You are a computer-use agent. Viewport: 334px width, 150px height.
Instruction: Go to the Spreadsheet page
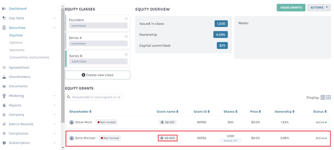(x=19, y=68)
